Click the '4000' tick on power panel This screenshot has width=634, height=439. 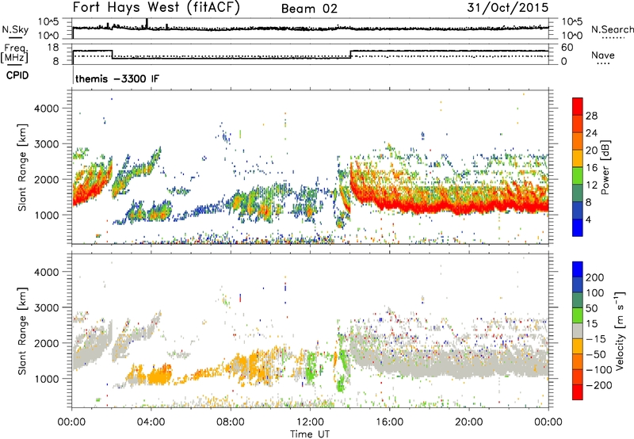(x=47, y=109)
